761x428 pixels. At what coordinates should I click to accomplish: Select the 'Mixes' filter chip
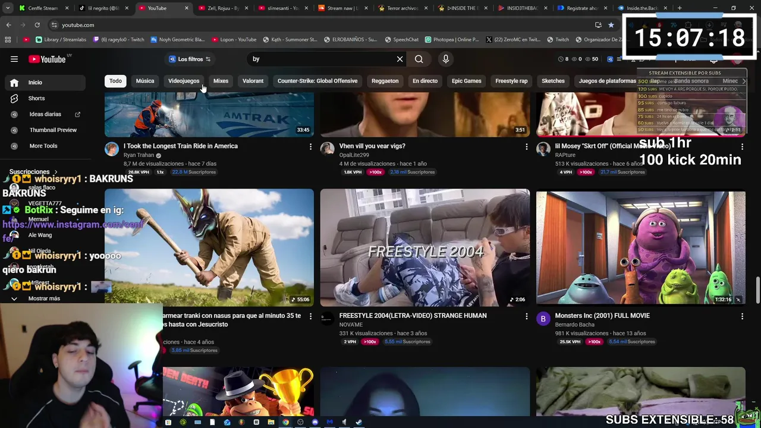pyautogui.click(x=221, y=81)
